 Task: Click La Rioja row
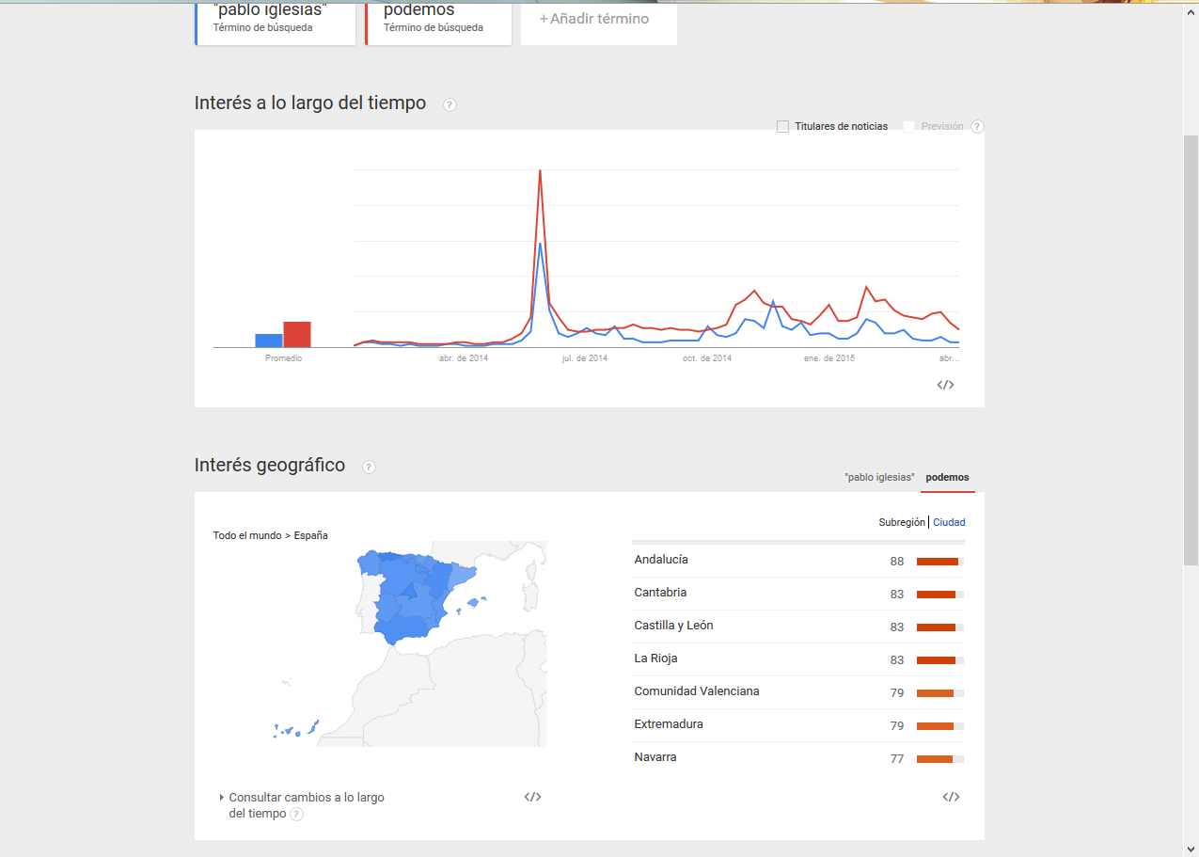pos(798,659)
